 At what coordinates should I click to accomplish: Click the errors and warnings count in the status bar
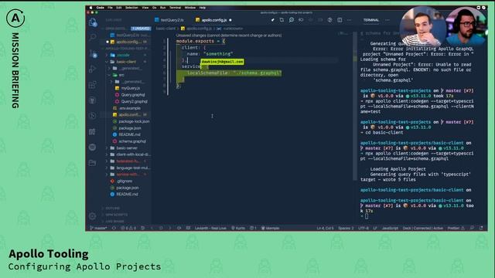128,228
